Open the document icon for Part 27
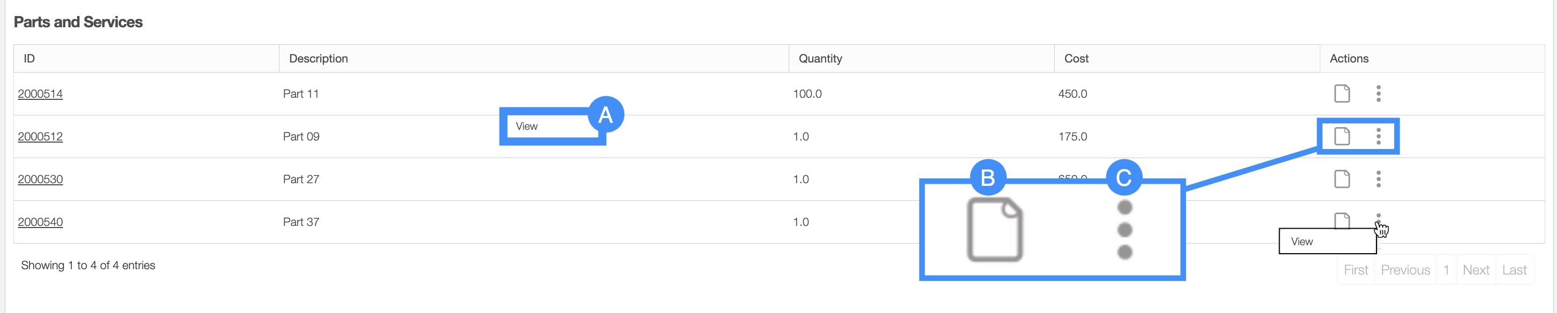1557x313 pixels. point(1342,178)
